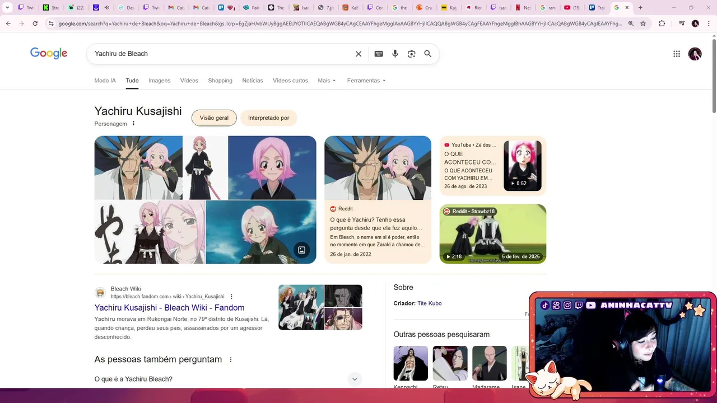This screenshot has height=403, width=717.
Task: Go back to previous page
Action: [x=8, y=24]
